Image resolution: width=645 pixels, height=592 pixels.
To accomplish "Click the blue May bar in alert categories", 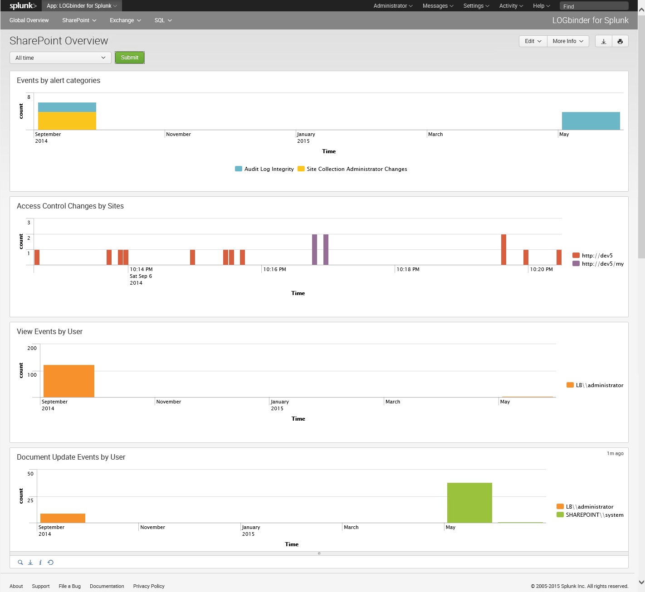I will pos(591,121).
